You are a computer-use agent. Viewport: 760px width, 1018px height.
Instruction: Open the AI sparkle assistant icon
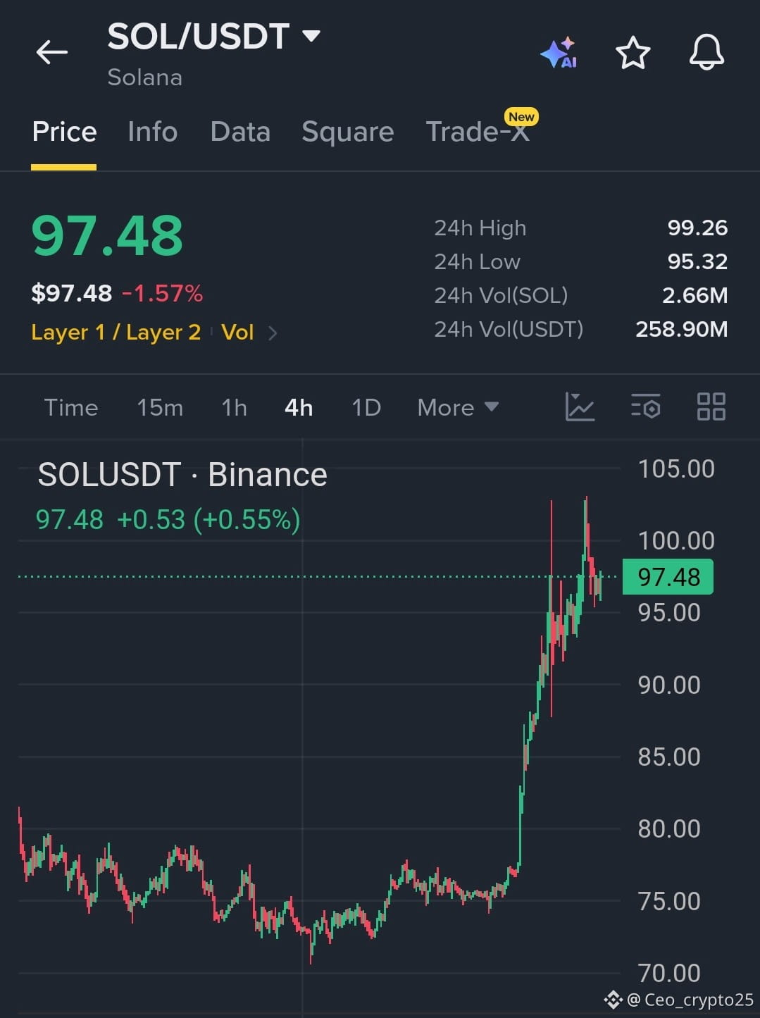coord(559,53)
